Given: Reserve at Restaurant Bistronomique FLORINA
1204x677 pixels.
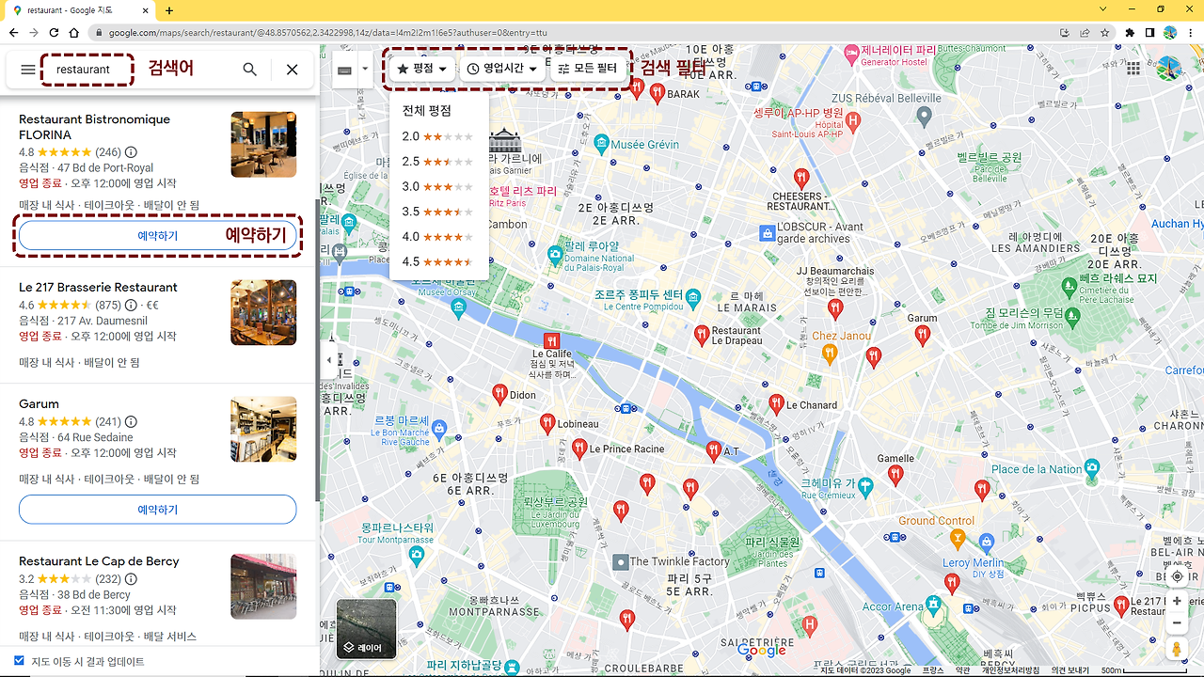Looking at the screenshot, I should [x=157, y=236].
